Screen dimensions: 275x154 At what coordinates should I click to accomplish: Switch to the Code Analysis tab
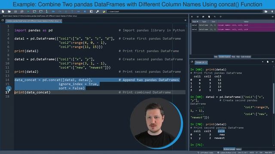tap(246, 57)
